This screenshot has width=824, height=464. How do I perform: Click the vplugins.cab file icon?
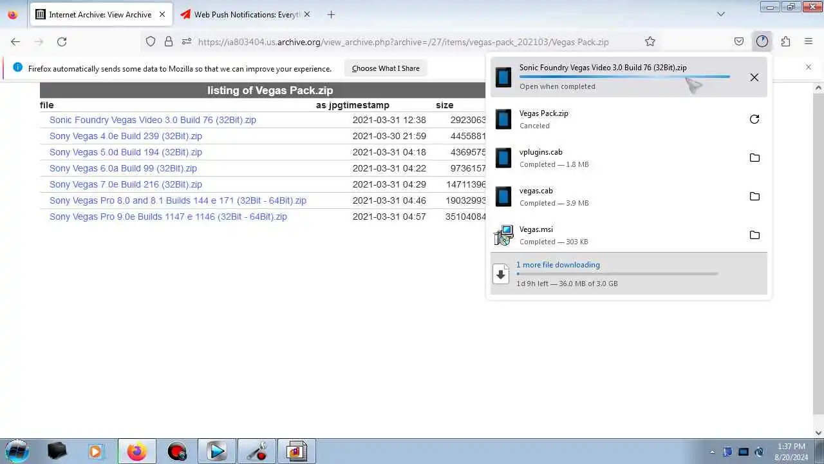[x=503, y=158]
